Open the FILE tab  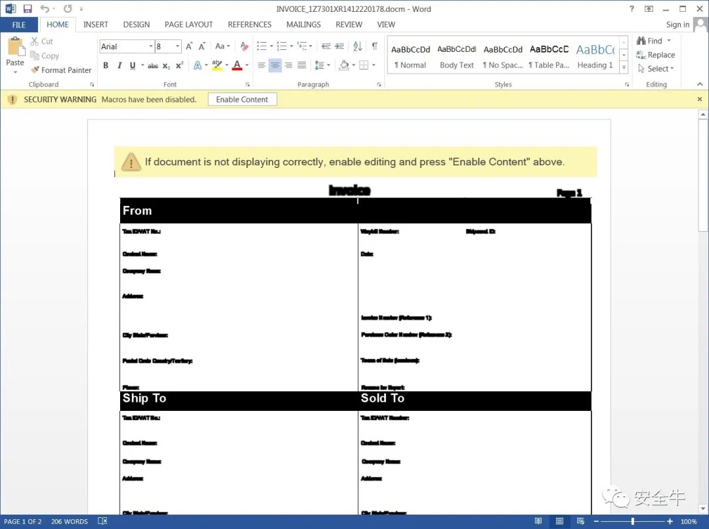coord(19,24)
